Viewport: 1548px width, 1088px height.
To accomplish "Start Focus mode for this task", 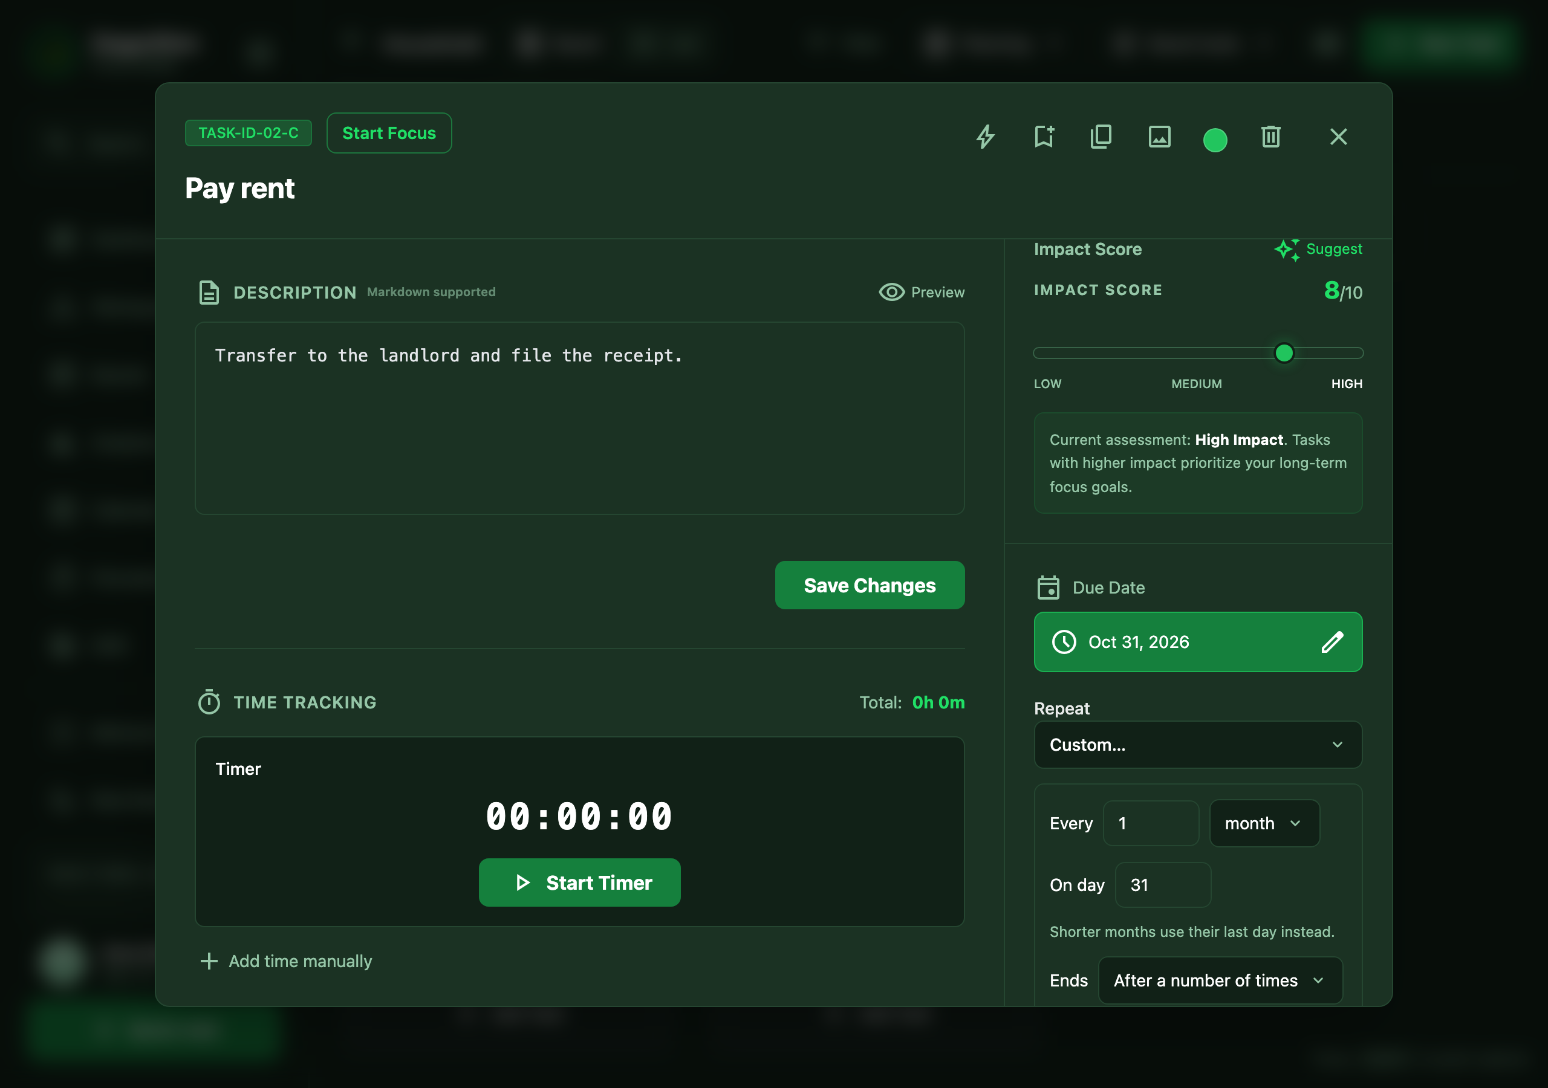I will [389, 133].
